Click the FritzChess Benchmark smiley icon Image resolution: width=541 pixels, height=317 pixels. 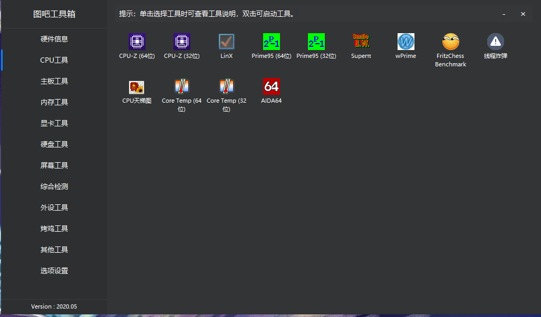[451, 42]
